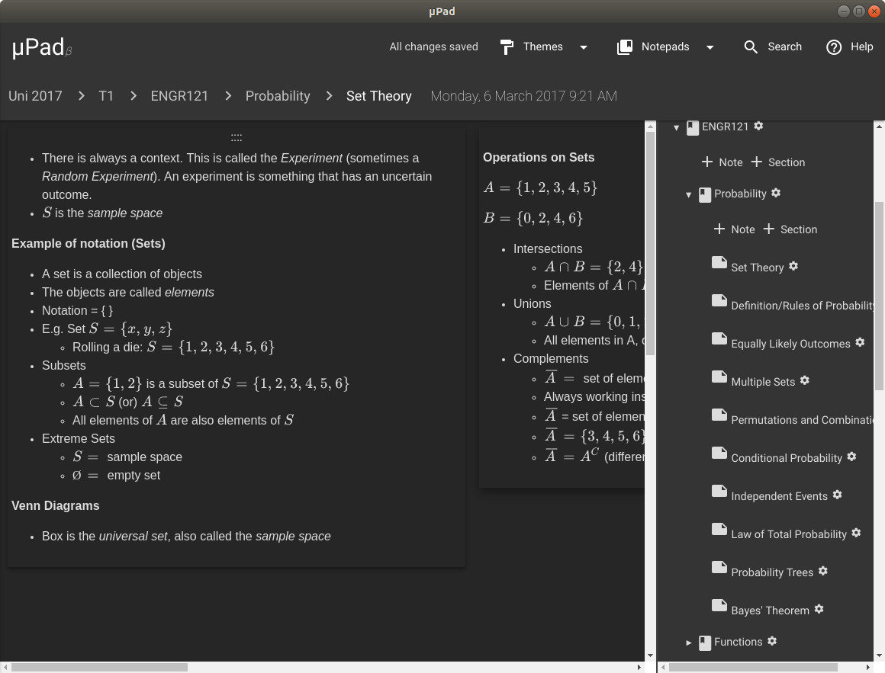Click the Themes paint roller icon
Screen dimensions: 885x673
coord(507,47)
